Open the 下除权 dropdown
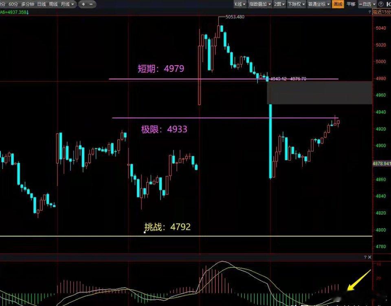Image resolution: width=391 pixels, height=306 pixels. coord(296,4)
